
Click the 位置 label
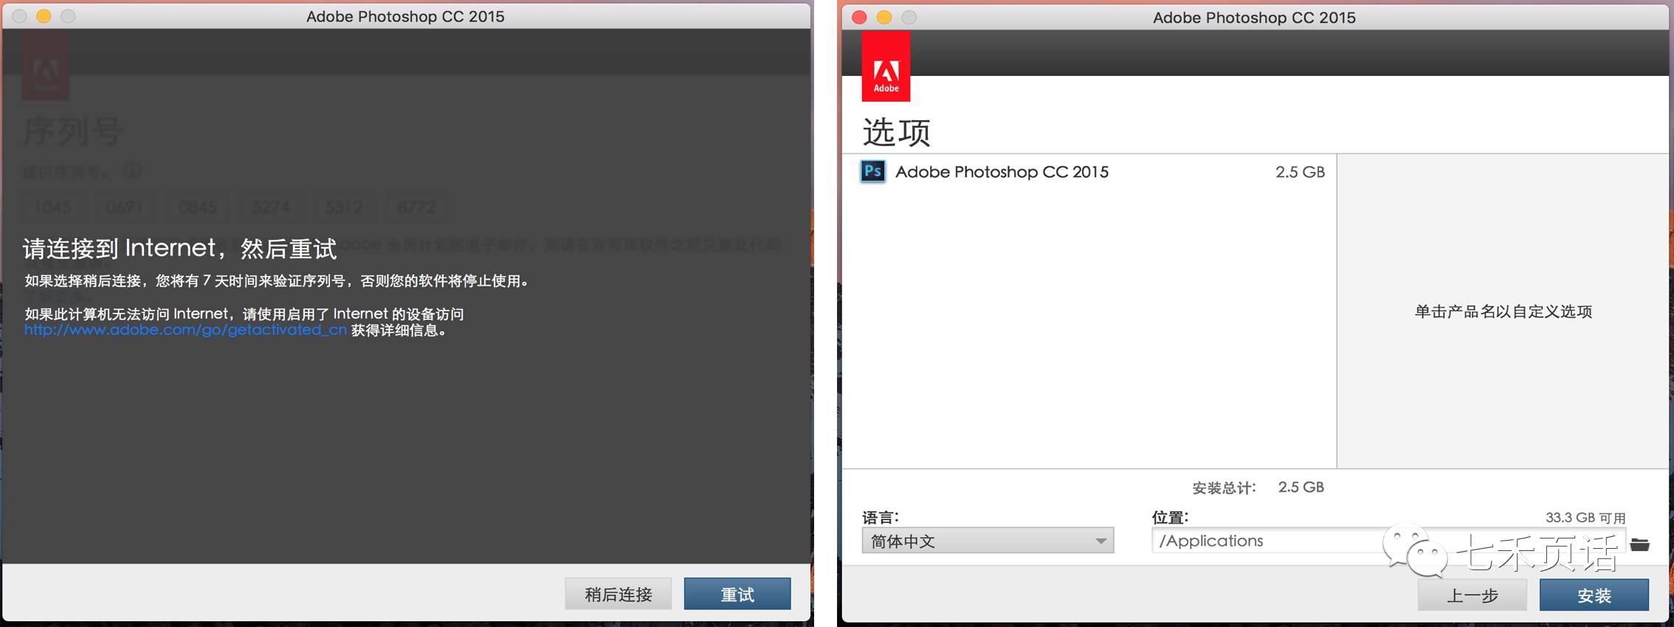pyautogui.click(x=1170, y=517)
